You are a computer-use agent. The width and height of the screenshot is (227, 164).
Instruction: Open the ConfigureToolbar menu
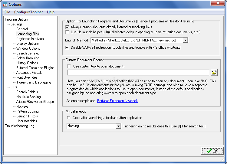click(28, 12)
